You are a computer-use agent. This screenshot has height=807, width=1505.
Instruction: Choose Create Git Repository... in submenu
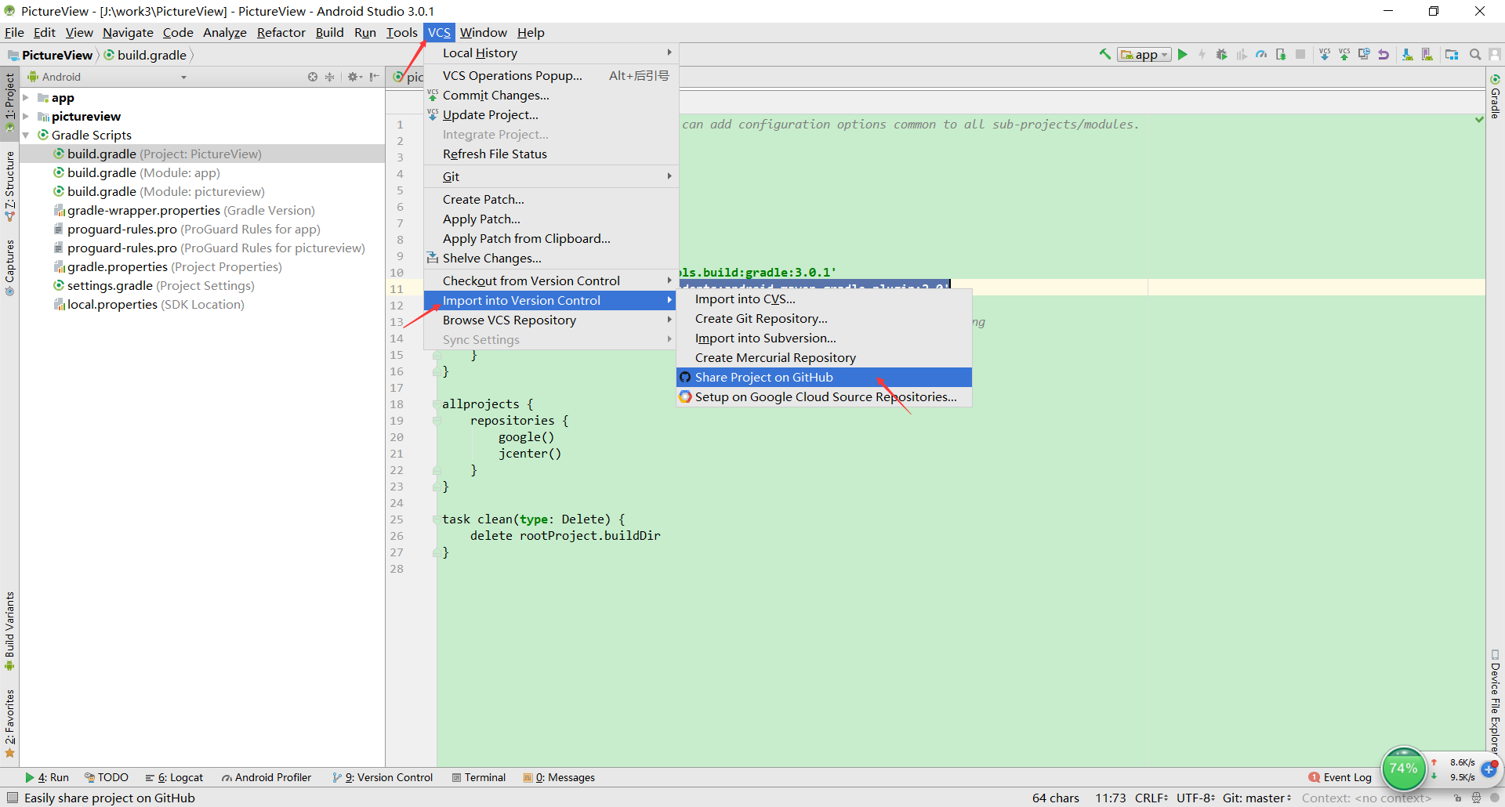point(824,318)
